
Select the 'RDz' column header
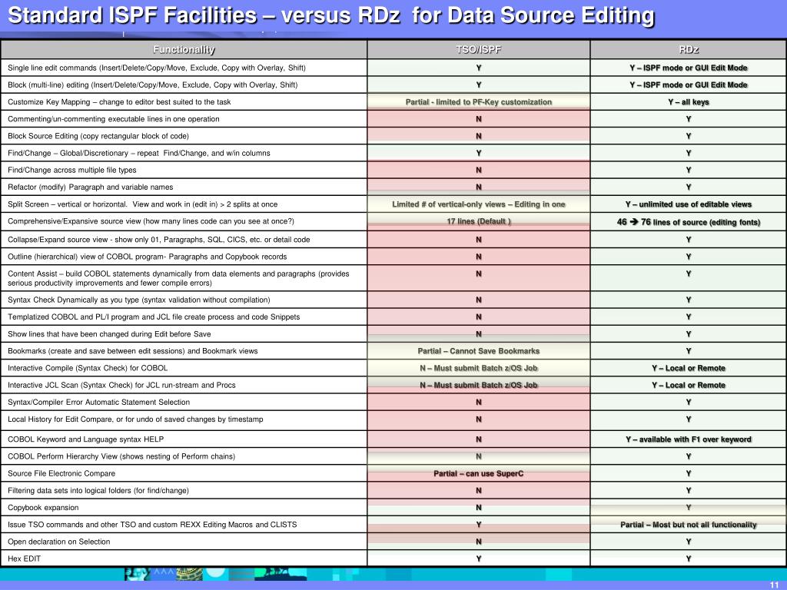coord(688,50)
